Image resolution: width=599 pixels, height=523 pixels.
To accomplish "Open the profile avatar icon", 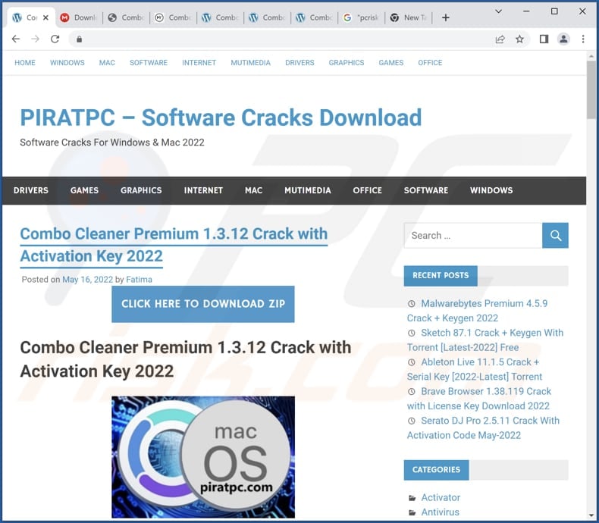I will pos(563,39).
